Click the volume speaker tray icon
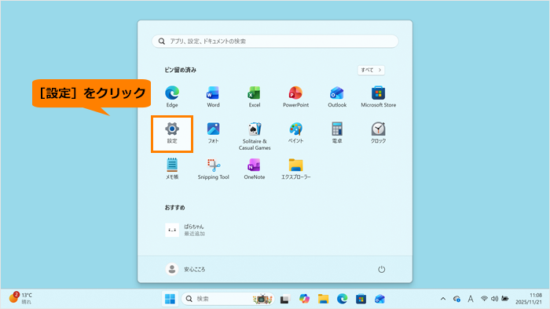This screenshot has width=550, height=309. pyautogui.click(x=494, y=299)
